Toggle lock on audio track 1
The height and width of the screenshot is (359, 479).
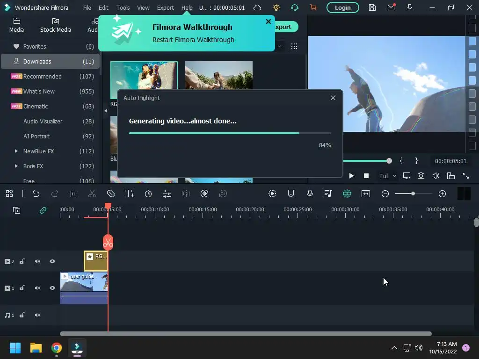tap(22, 315)
